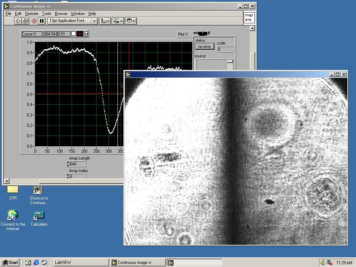
Task: Activate the run continuously icon
Action: pyautogui.click(x=25, y=21)
